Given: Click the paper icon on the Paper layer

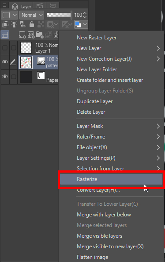Looking at the screenshot, I should [41, 75].
